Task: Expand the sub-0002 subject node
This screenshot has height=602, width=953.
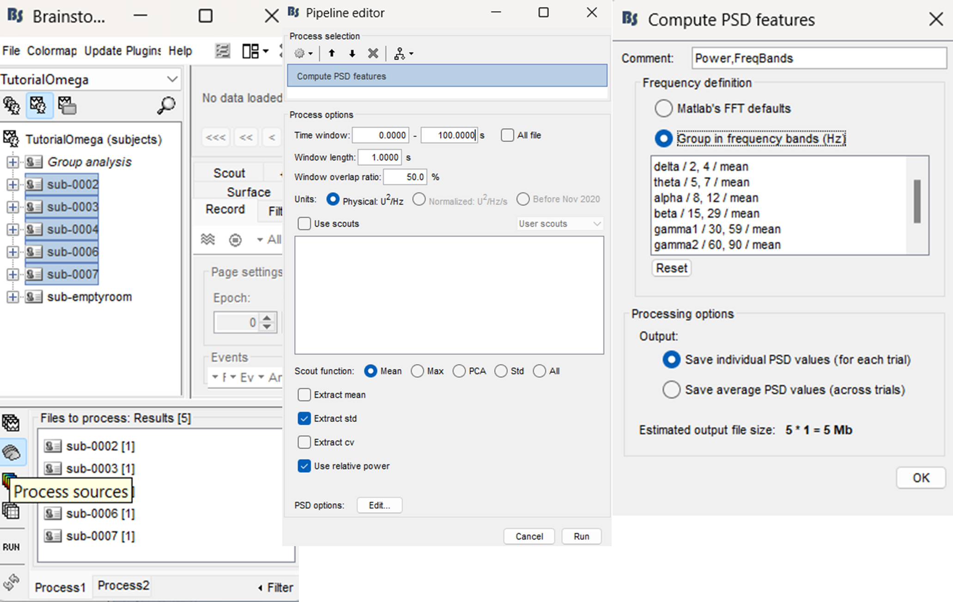Action: click(x=13, y=185)
